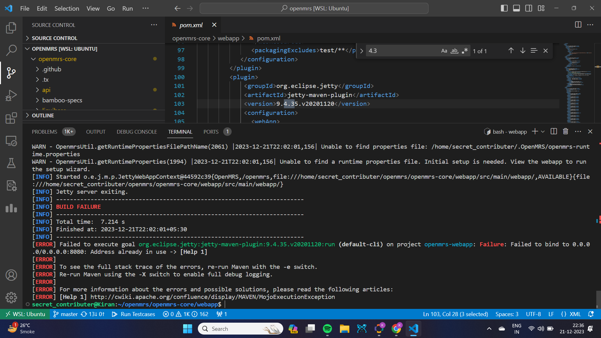Switch to the DEBUG CONSOLE tab
This screenshot has height=338, width=601.
tap(137, 132)
